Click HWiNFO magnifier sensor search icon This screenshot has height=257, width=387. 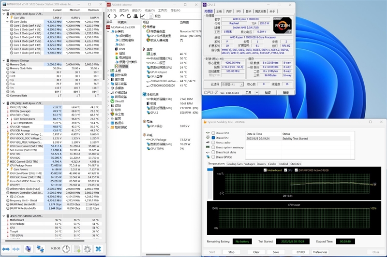(x=28, y=249)
